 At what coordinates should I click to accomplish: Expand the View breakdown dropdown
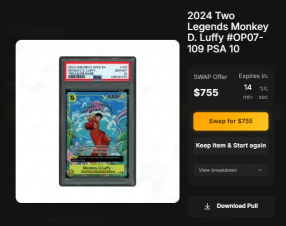[x=231, y=170]
